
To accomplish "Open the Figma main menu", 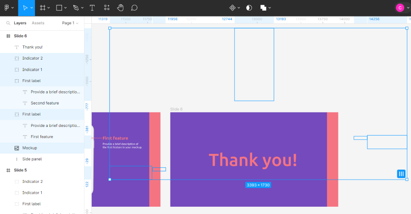I will 8,8.
